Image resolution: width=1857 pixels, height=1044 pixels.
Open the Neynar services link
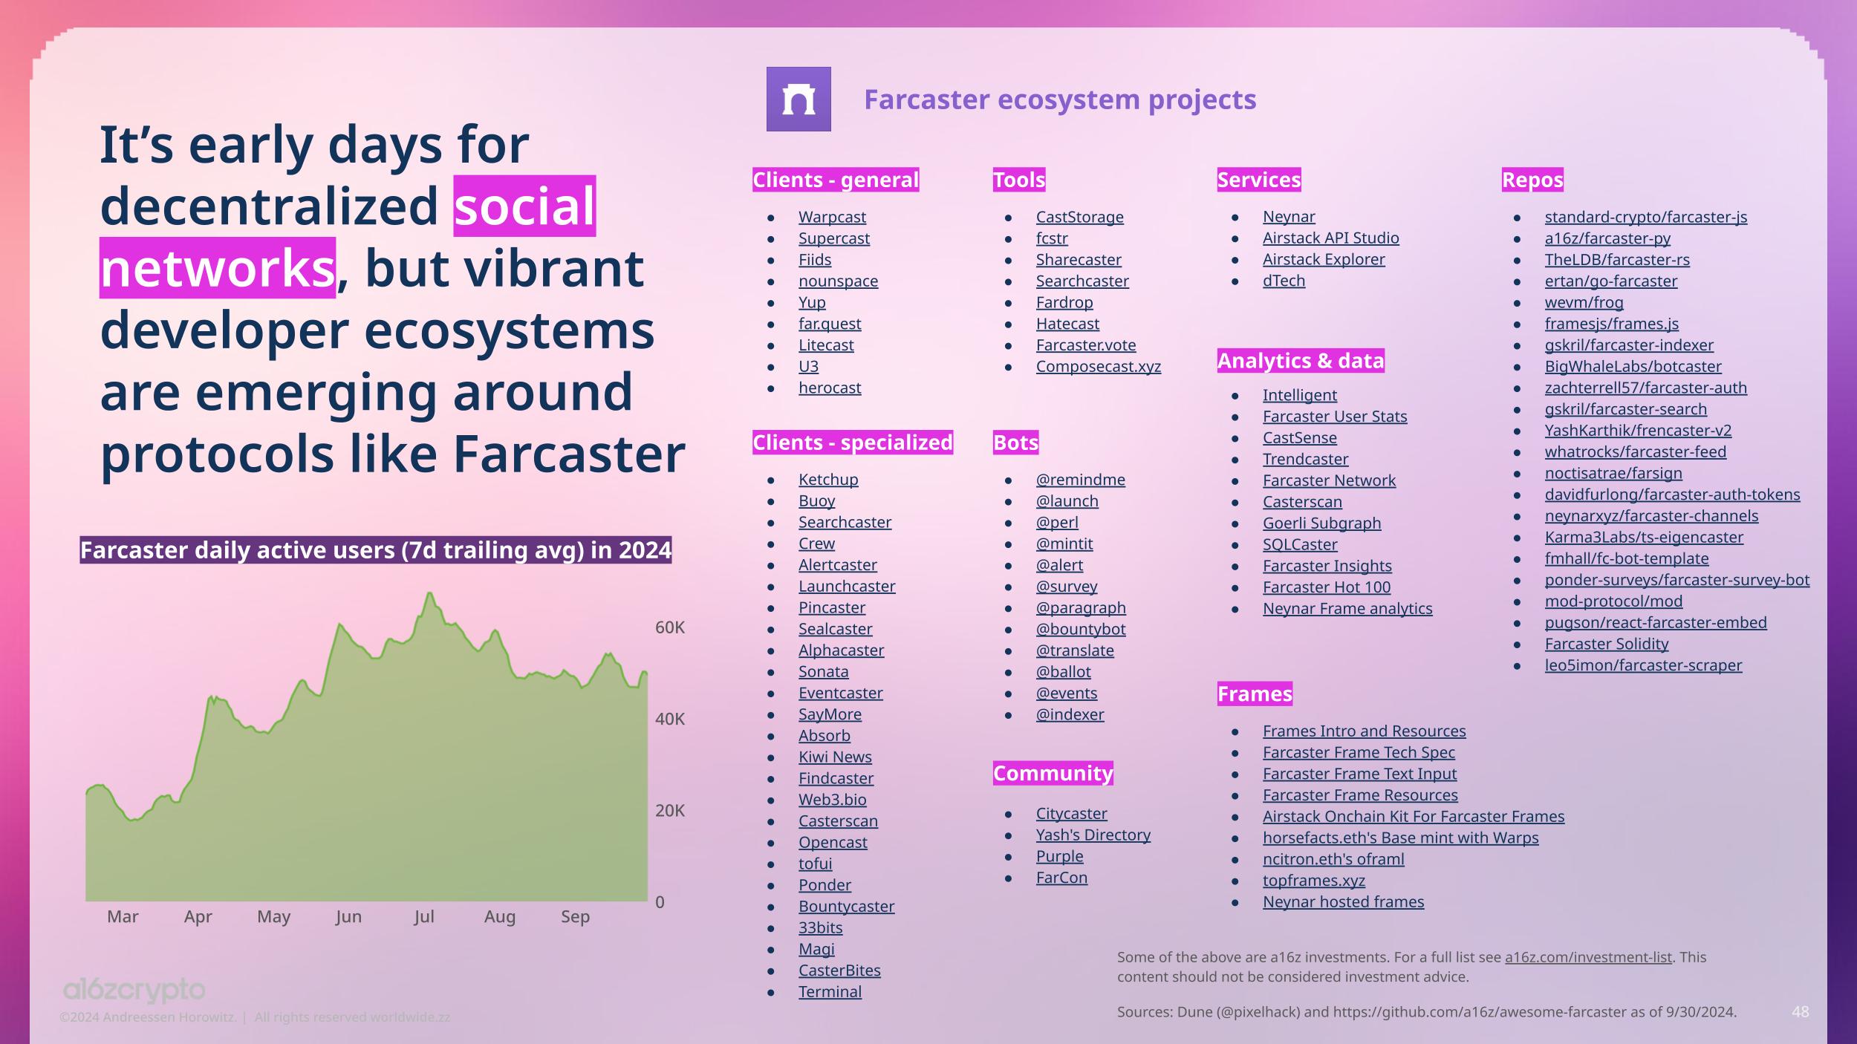pyautogui.click(x=1288, y=217)
